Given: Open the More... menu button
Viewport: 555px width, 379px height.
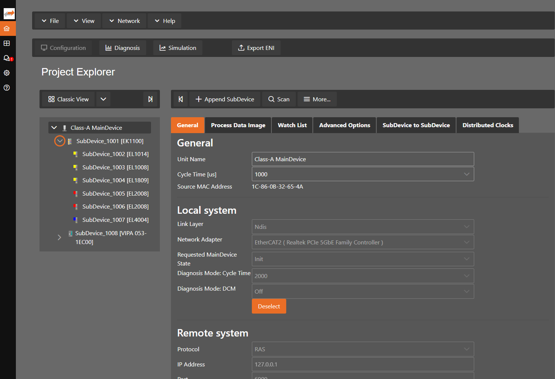Looking at the screenshot, I should click(x=317, y=99).
